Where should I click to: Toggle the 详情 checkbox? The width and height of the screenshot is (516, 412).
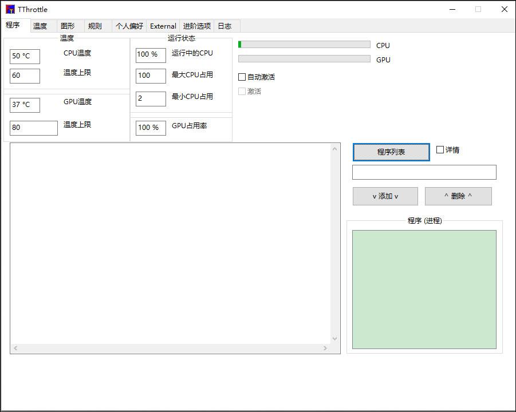pyautogui.click(x=440, y=150)
